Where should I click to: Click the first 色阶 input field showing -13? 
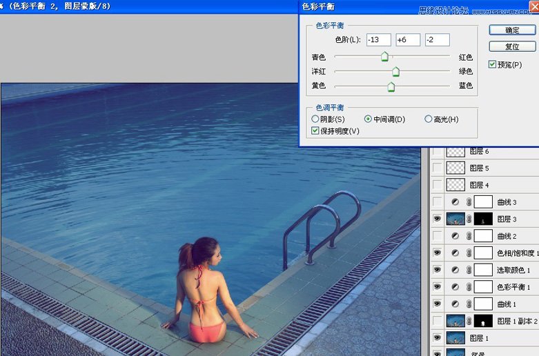click(x=379, y=40)
